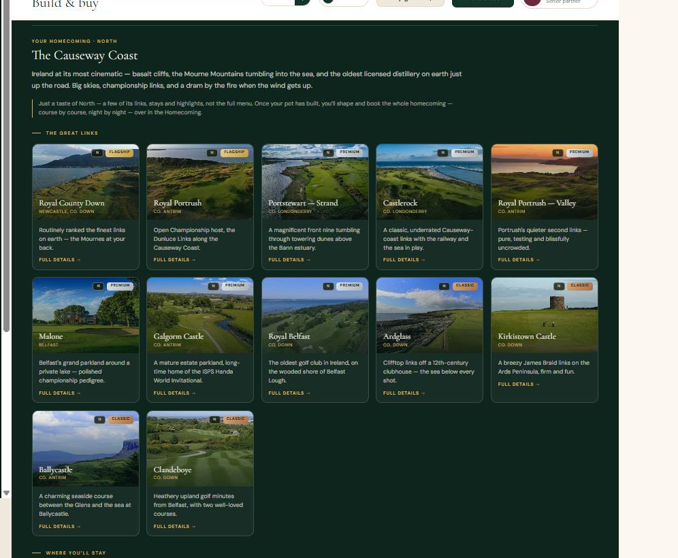The width and height of the screenshot is (678, 558).
Task: Open Full Details for Clandeboye
Action: tap(174, 527)
